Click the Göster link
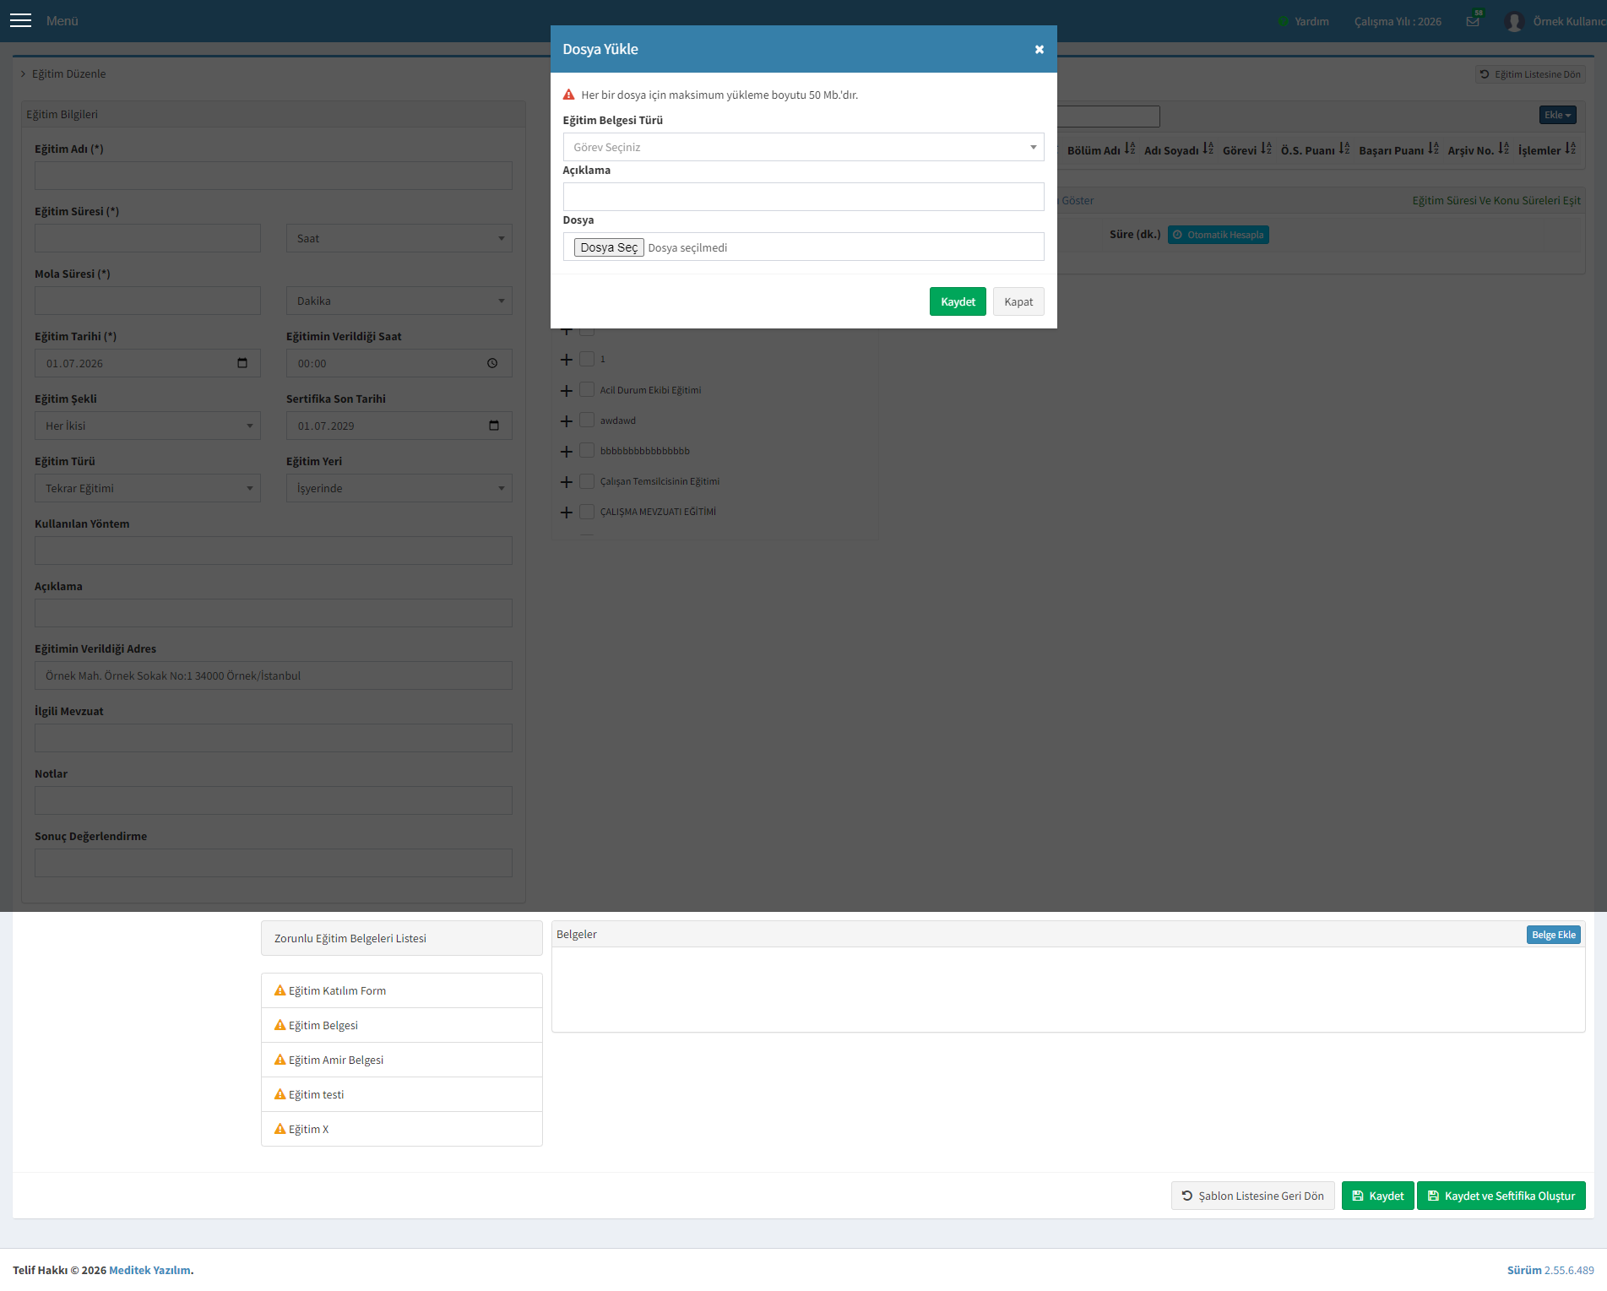The height and width of the screenshot is (1291, 1607). click(1078, 200)
